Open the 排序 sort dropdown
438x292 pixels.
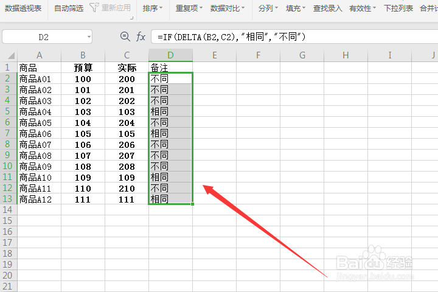[x=153, y=9]
